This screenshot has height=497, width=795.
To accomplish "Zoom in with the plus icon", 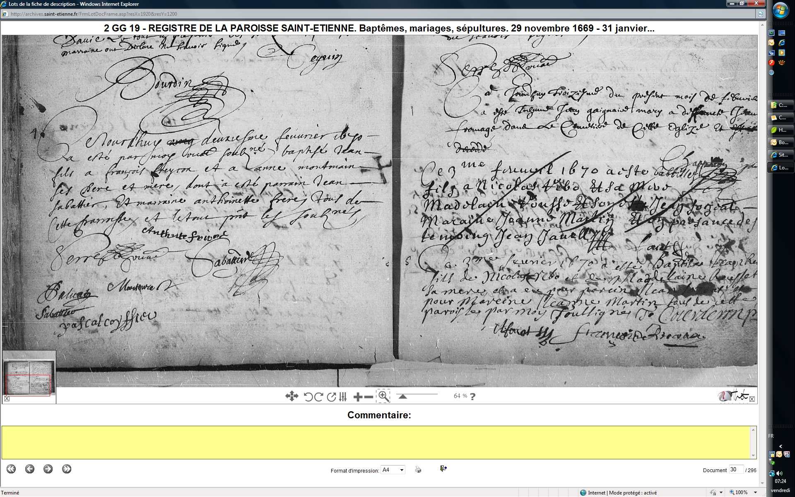I will point(358,397).
